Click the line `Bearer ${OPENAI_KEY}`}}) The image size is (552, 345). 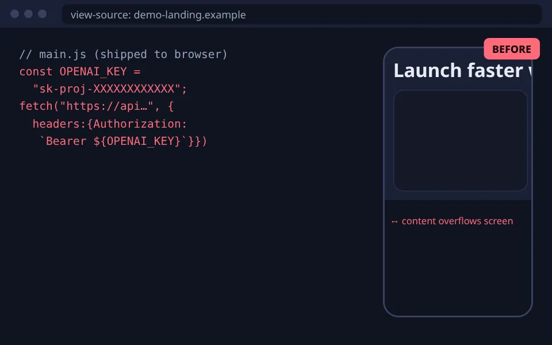coord(123,141)
